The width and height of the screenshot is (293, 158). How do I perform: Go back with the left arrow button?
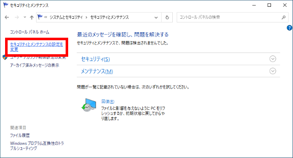(x=7, y=17)
